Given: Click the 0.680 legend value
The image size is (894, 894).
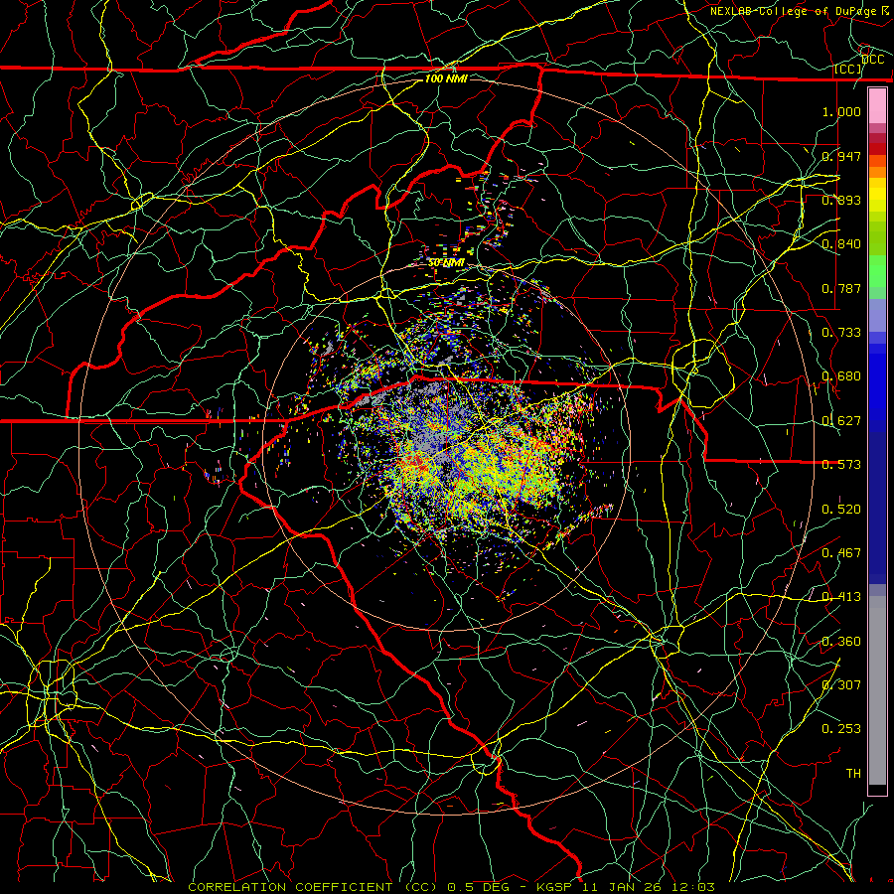Looking at the screenshot, I should pos(841,376).
